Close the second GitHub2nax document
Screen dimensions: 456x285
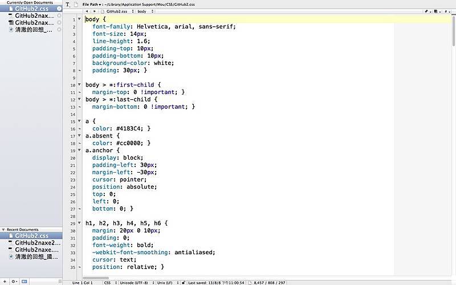(x=59, y=23)
